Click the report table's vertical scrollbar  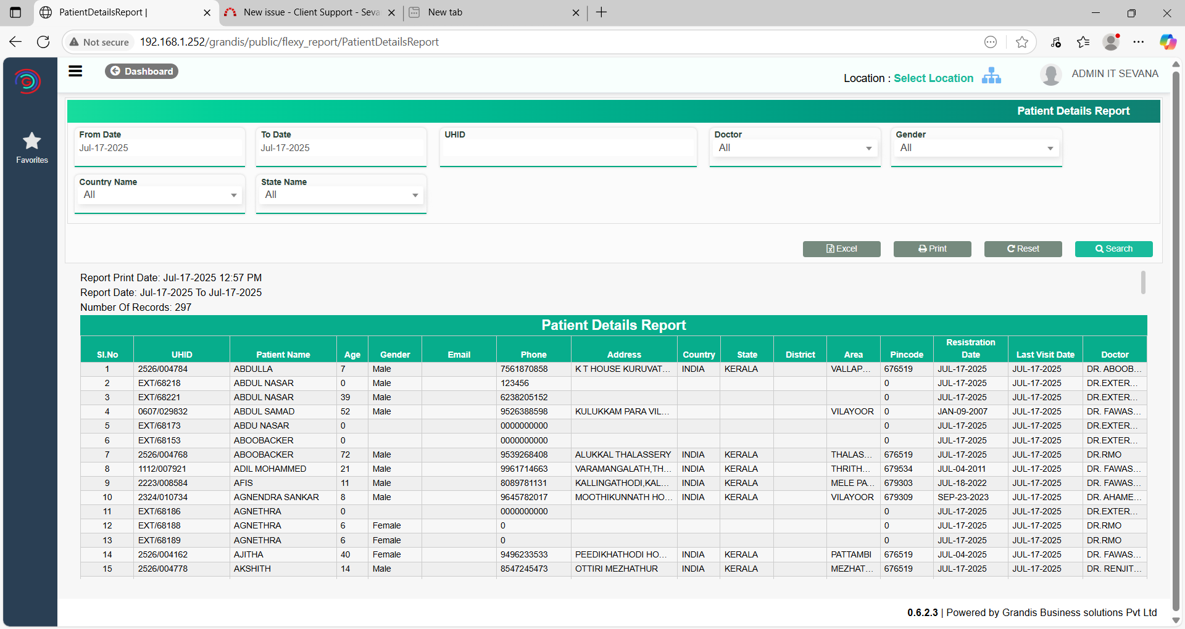tap(1143, 282)
